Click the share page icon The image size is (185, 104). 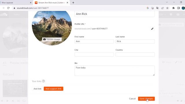pos(162,8)
